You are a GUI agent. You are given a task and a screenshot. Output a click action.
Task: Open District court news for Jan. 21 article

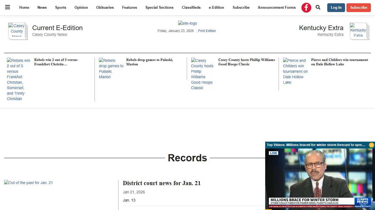coord(162,183)
